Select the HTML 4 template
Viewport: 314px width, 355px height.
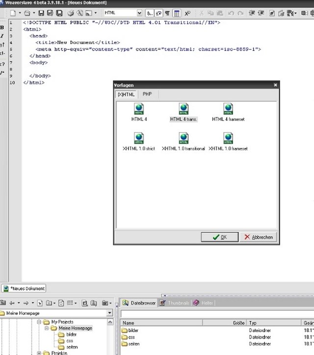pos(139,112)
